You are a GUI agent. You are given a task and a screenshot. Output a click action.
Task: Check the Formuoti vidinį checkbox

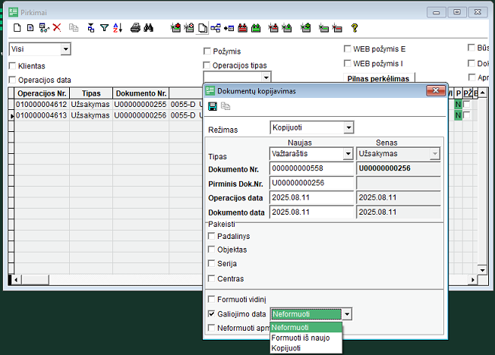coord(212,299)
